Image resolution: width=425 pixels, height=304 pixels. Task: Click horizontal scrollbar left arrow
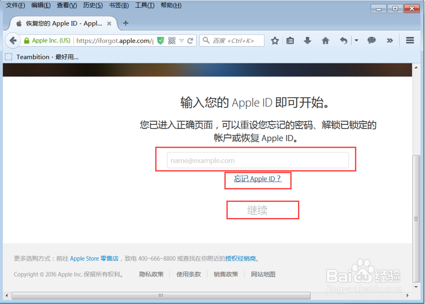(6, 295)
